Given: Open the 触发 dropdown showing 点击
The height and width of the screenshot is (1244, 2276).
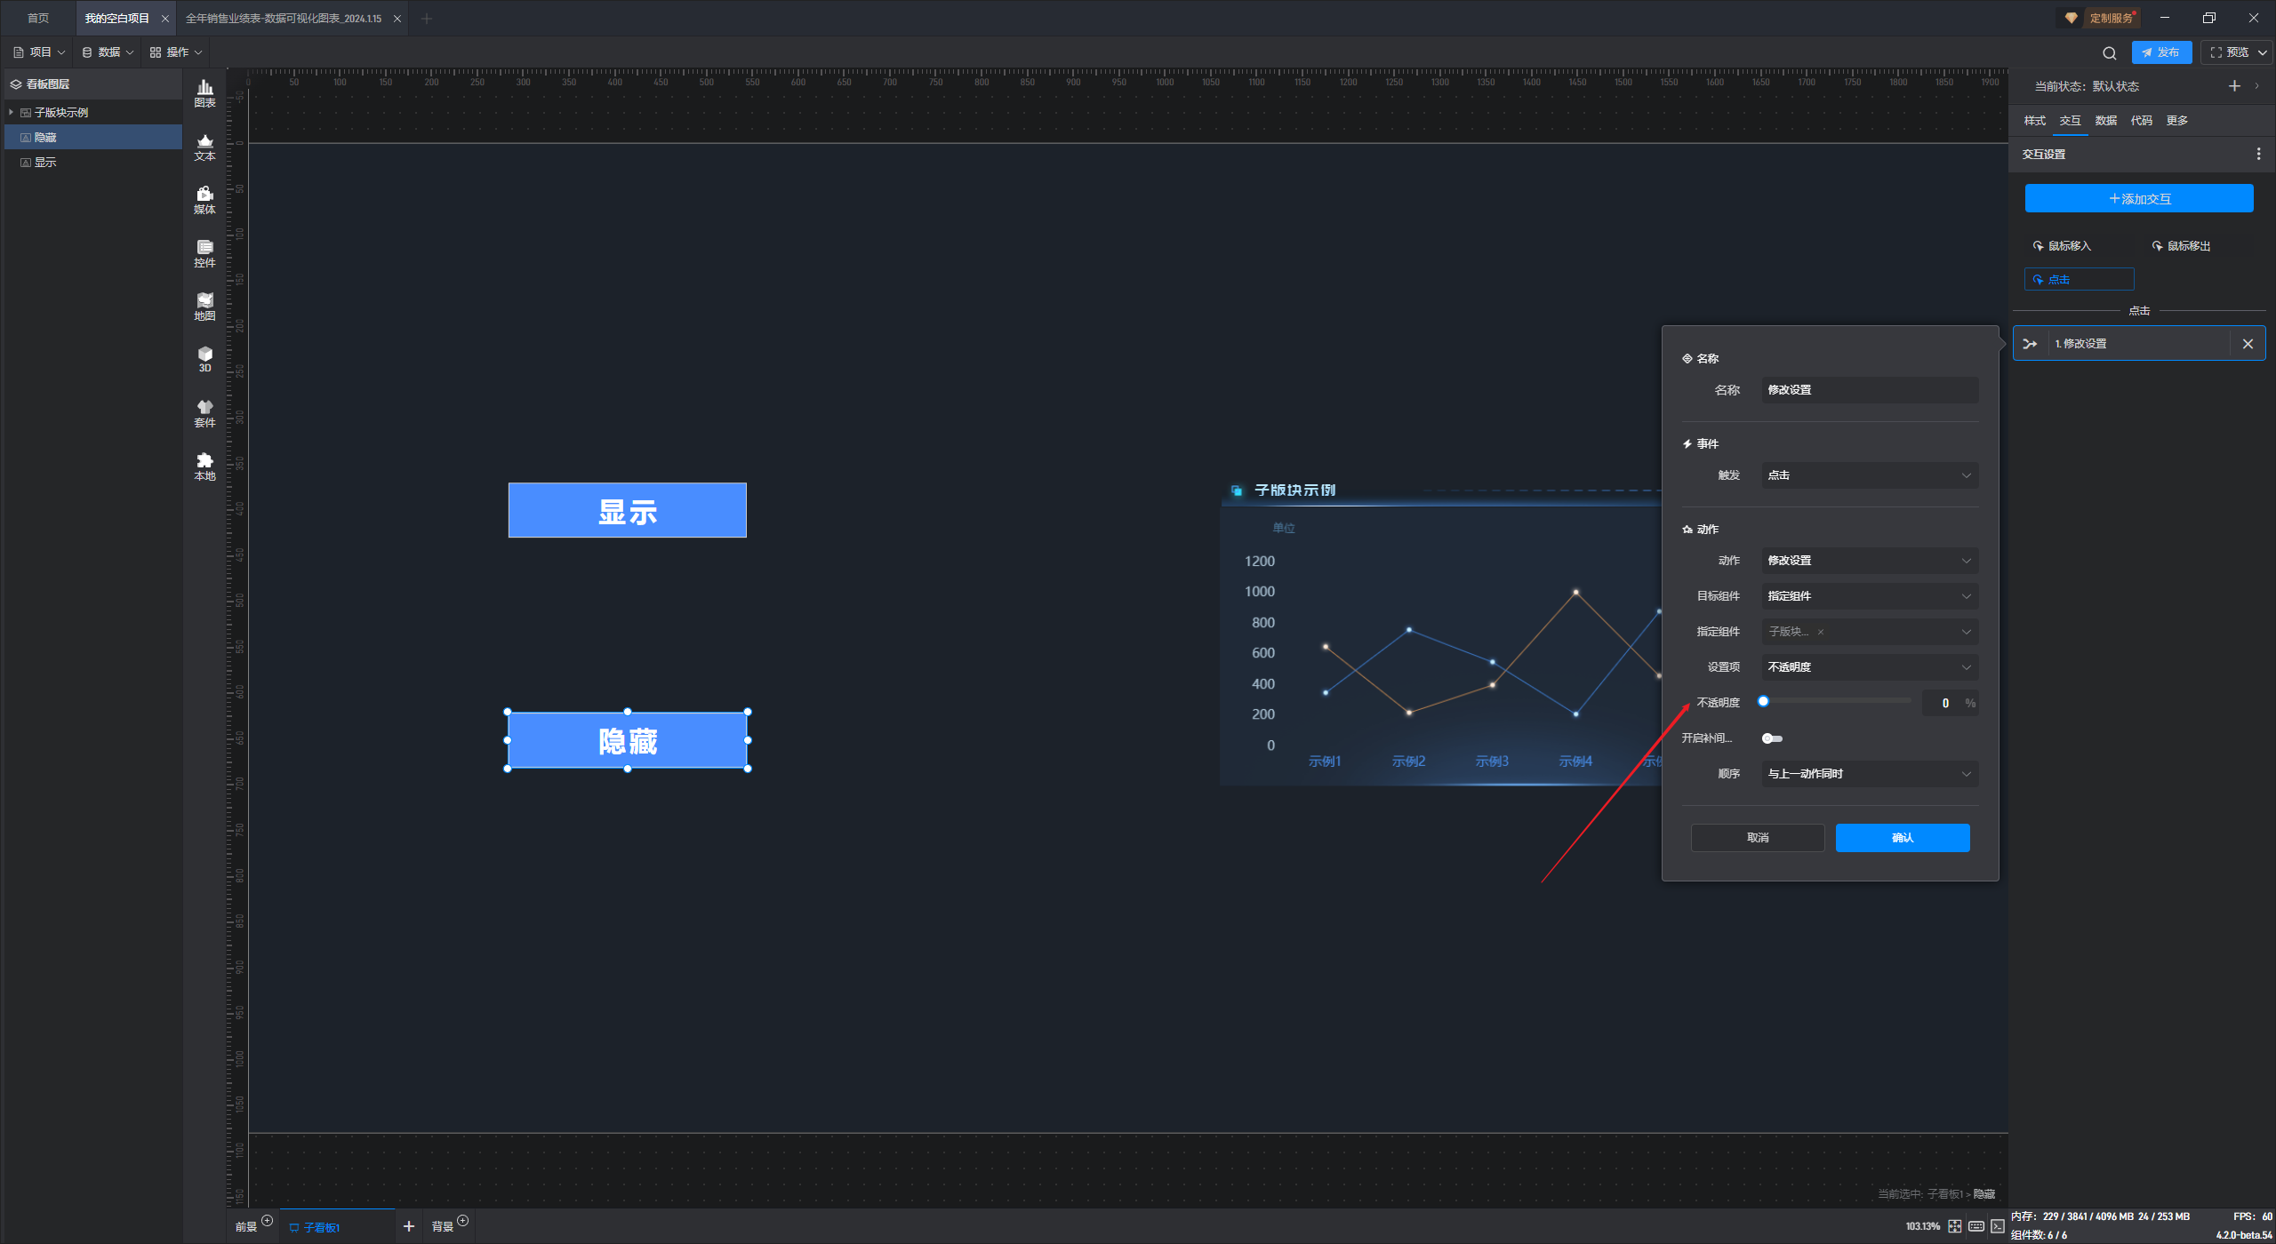Looking at the screenshot, I should [1869, 475].
